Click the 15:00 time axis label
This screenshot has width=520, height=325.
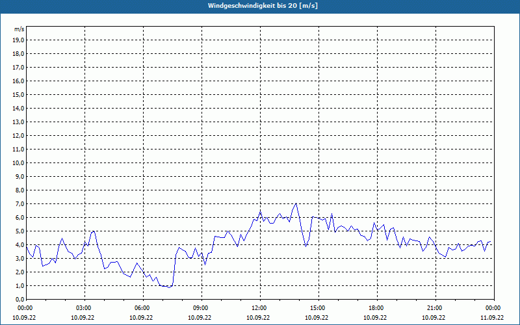click(318, 308)
